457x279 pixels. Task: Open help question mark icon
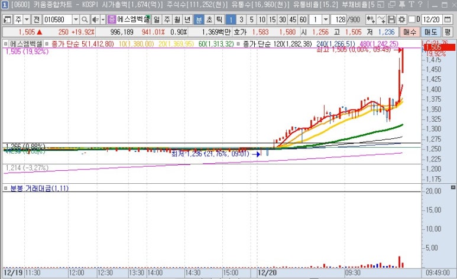point(420,4)
